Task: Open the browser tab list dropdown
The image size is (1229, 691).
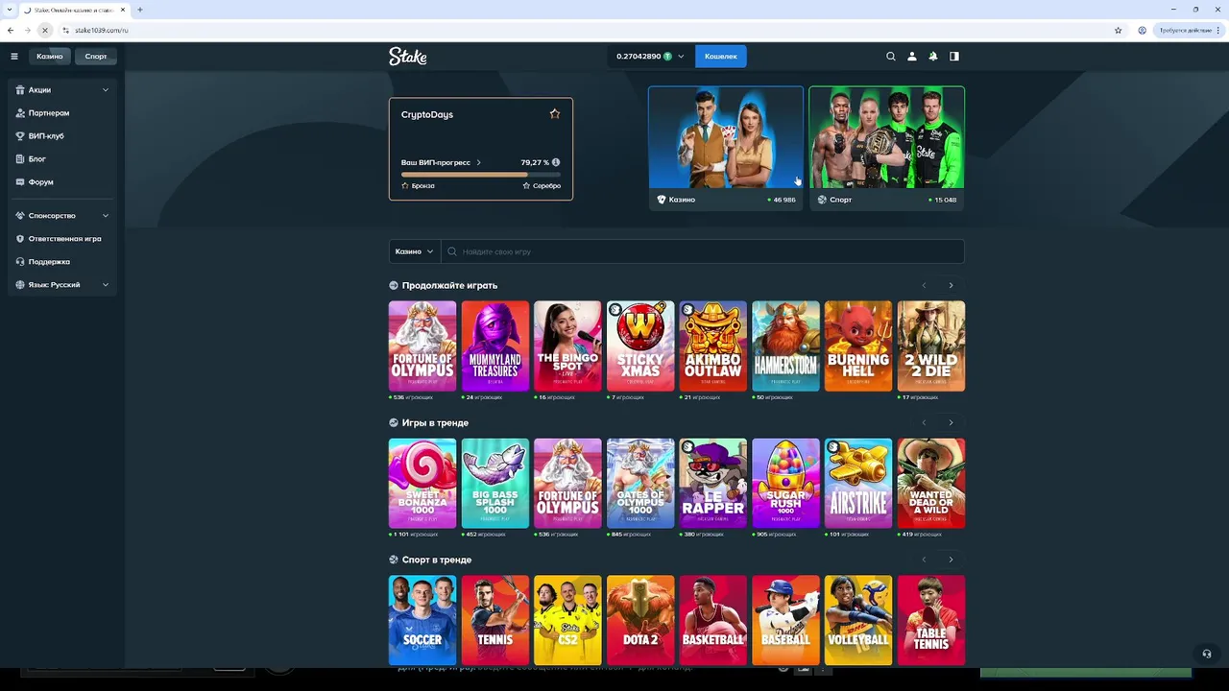Action: (x=9, y=10)
